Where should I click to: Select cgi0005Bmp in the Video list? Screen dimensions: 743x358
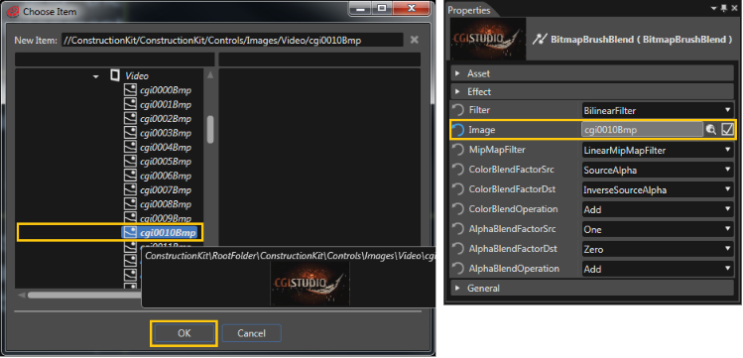point(166,162)
